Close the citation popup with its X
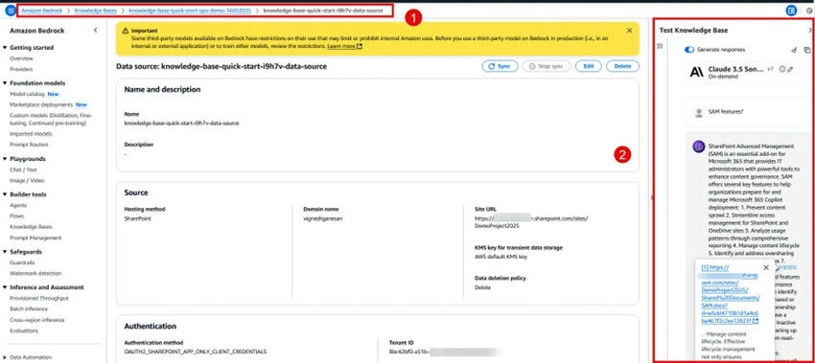815x363 pixels. [x=766, y=267]
